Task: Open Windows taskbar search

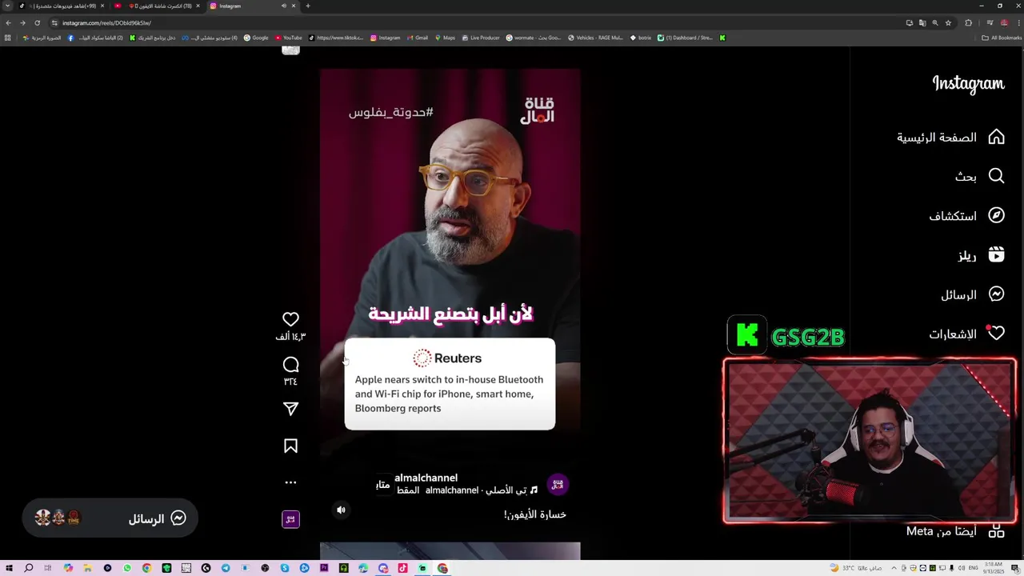Action: coord(28,568)
